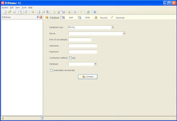Click the blue help question mark icon
Viewport: 177px width, 121px height.
[95, 12]
